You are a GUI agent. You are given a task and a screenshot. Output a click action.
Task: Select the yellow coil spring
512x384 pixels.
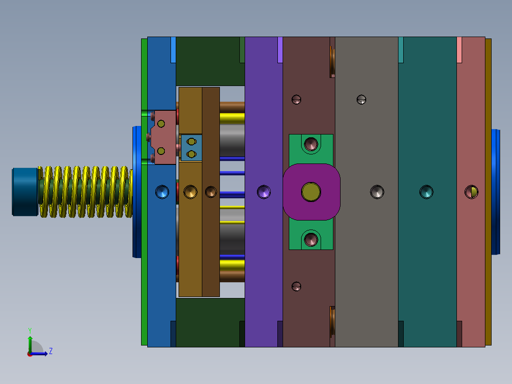(x=85, y=192)
